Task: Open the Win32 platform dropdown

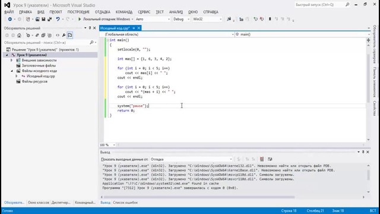Action: pos(207,19)
